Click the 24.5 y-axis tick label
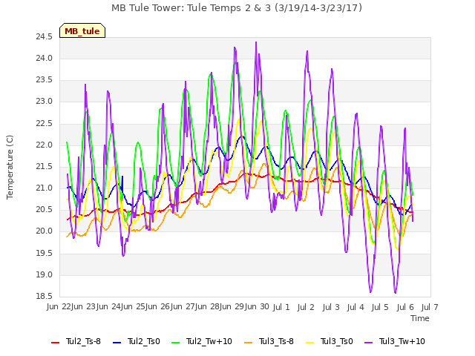 [x=44, y=37]
